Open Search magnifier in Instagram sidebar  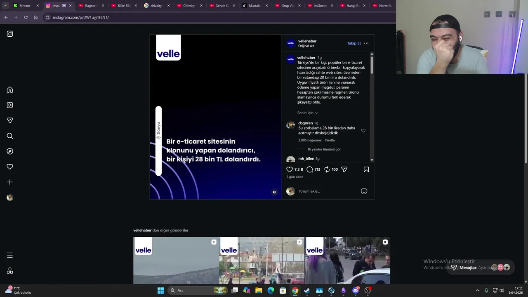10,136
